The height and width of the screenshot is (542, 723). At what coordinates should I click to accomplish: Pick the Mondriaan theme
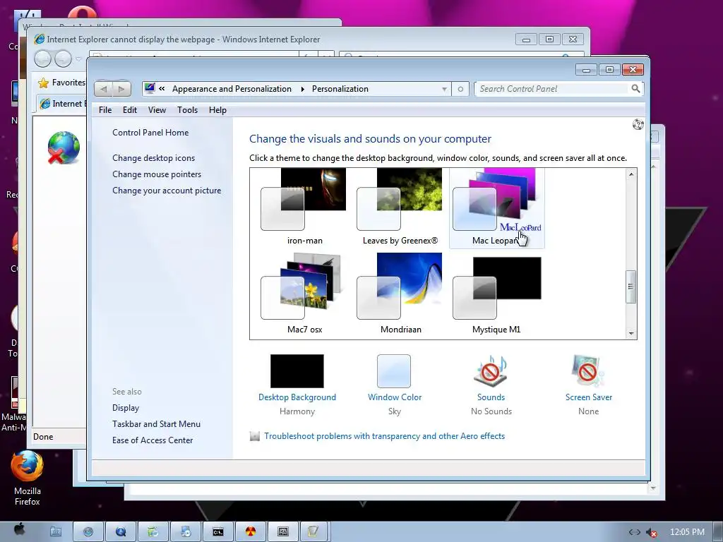coord(400,294)
